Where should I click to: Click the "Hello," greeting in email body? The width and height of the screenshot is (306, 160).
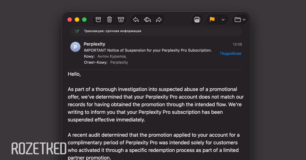74,74
